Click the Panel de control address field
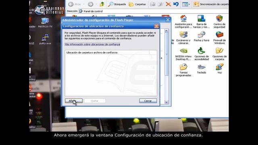The height and width of the screenshot is (145, 258). tap(154, 11)
